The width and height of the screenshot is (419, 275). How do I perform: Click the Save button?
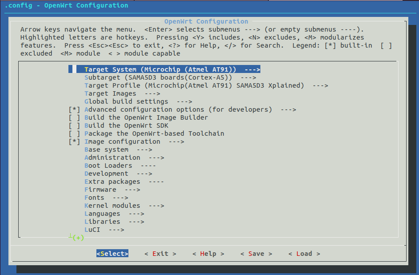[256, 254]
